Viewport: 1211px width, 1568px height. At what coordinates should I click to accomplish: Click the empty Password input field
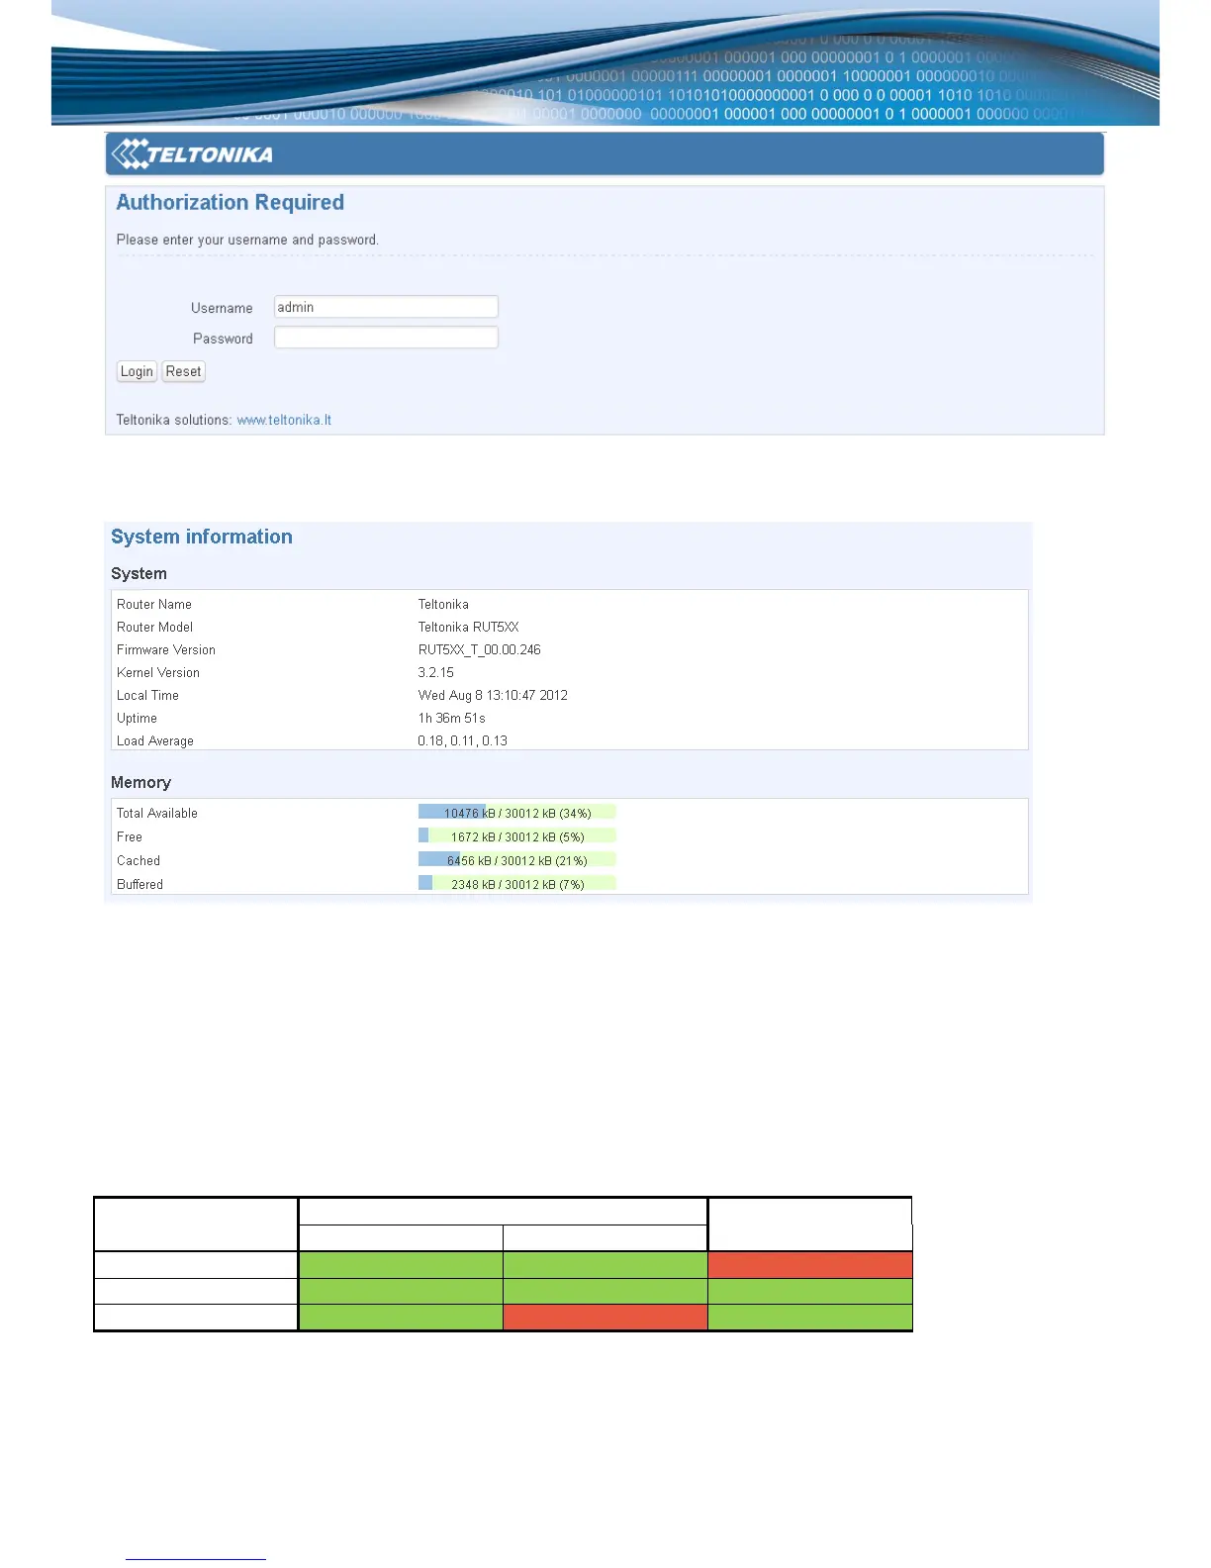(x=386, y=338)
